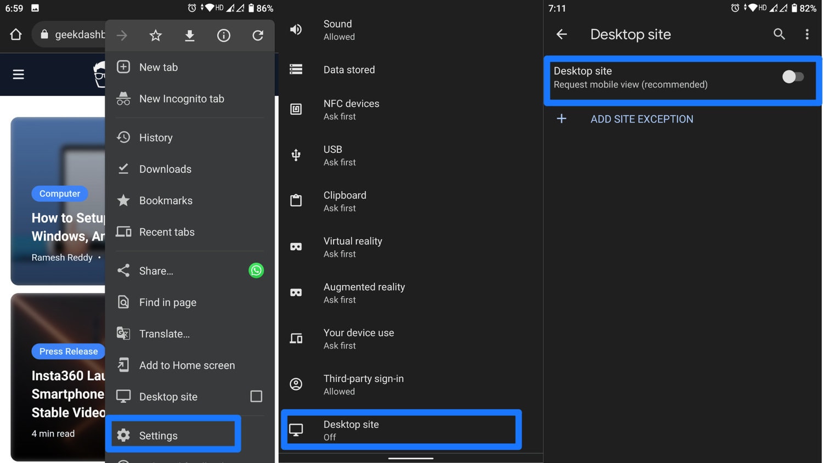The width and height of the screenshot is (823, 463).
Task: Reload the page with the refresh icon
Action: (x=258, y=36)
